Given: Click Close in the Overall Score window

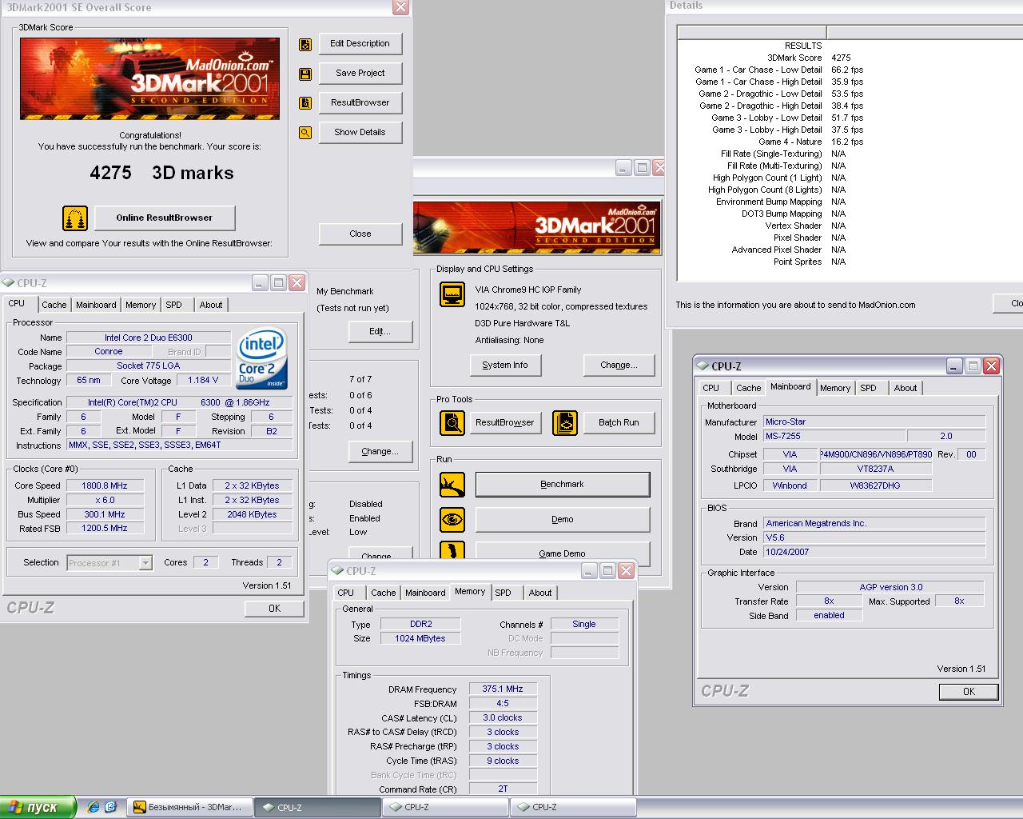Looking at the screenshot, I should point(360,234).
